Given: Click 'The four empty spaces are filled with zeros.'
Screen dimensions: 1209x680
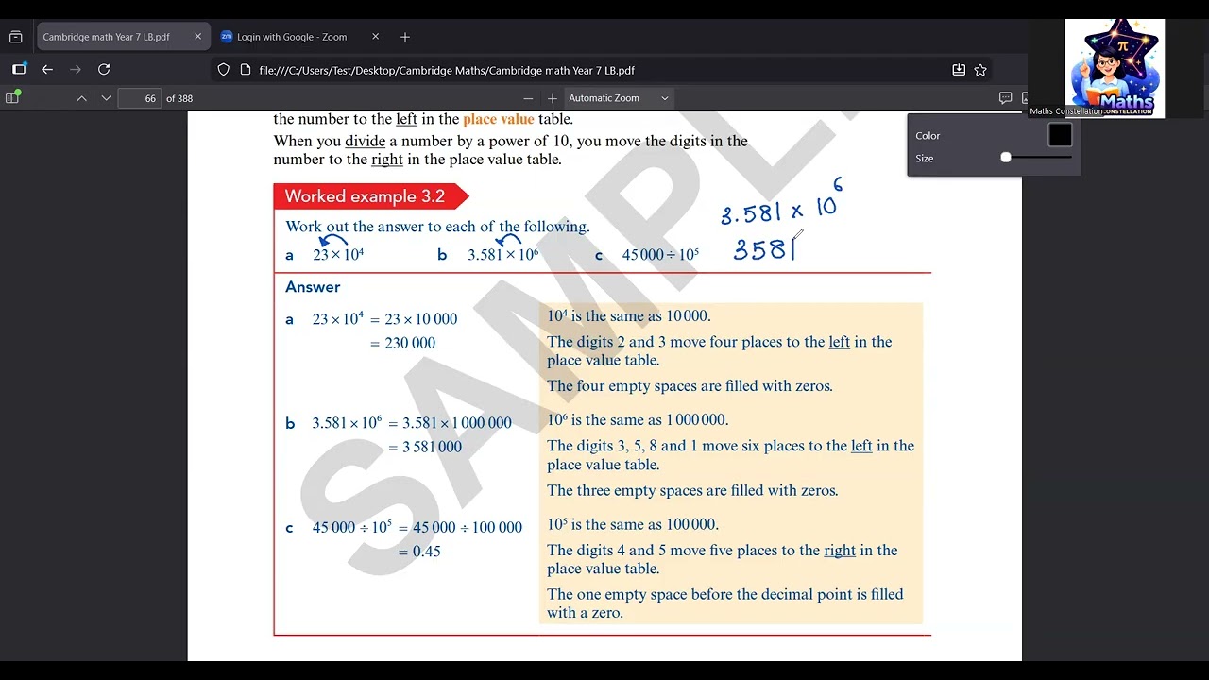Looking at the screenshot, I should click(x=690, y=386).
